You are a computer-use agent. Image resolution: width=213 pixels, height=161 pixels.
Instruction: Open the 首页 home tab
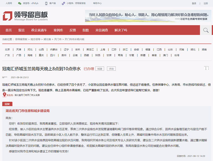pyautogui.click(x=9, y=30)
